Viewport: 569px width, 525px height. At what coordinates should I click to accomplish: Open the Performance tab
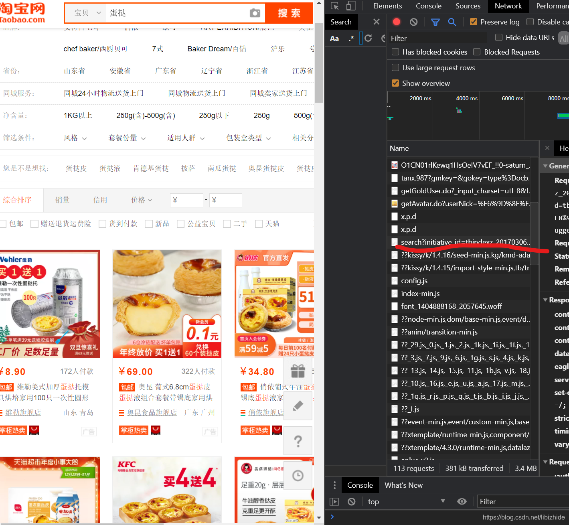(552, 6)
